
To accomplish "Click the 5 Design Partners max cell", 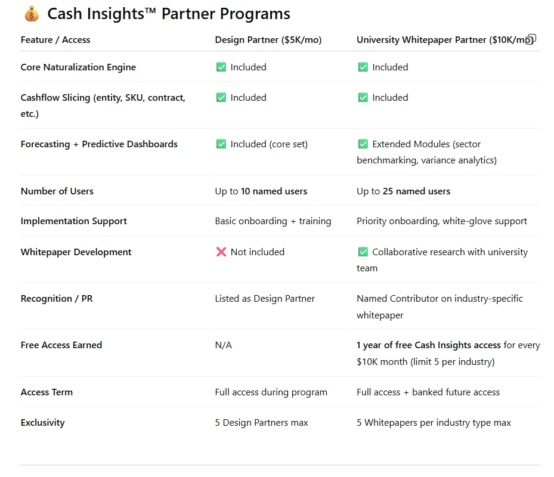I will pos(261,423).
